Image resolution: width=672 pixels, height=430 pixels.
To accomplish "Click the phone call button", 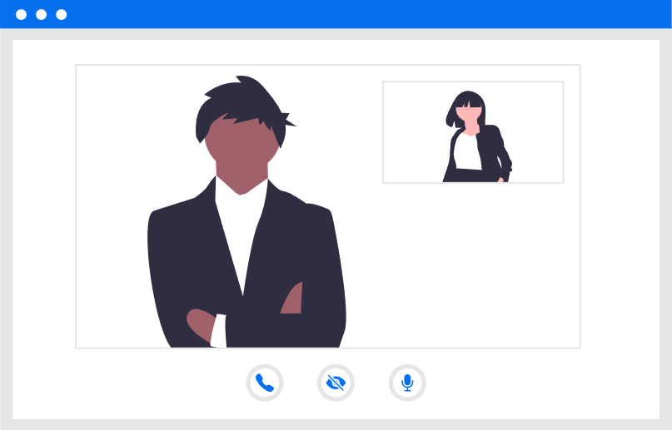I will point(265,383).
